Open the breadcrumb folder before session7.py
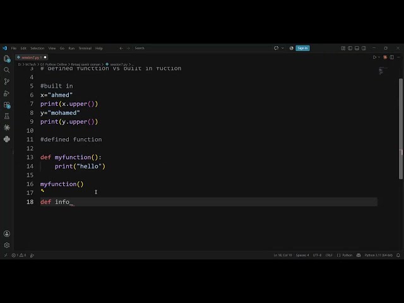 (x=86, y=64)
